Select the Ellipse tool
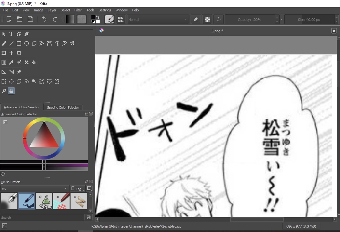The height and width of the screenshot is (232, 340). 27,43
